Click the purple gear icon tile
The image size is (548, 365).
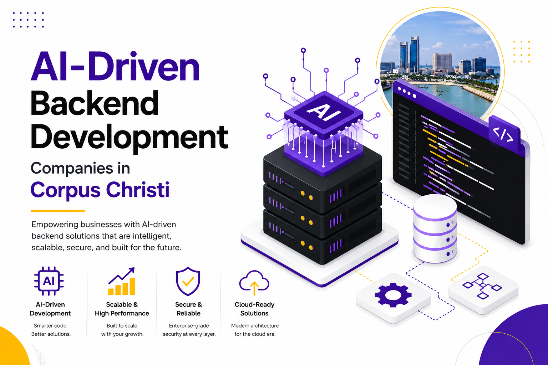(393, 298)
